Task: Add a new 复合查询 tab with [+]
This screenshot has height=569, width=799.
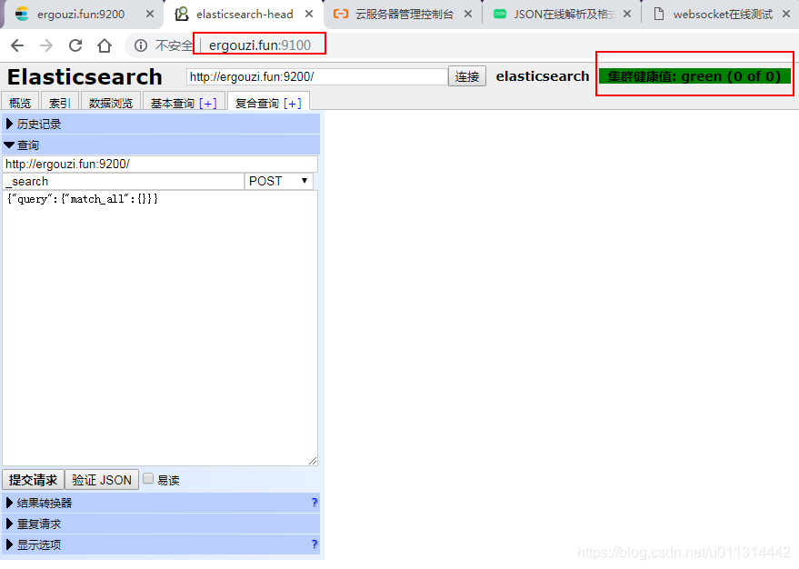Action: click(x=293, y=104)
